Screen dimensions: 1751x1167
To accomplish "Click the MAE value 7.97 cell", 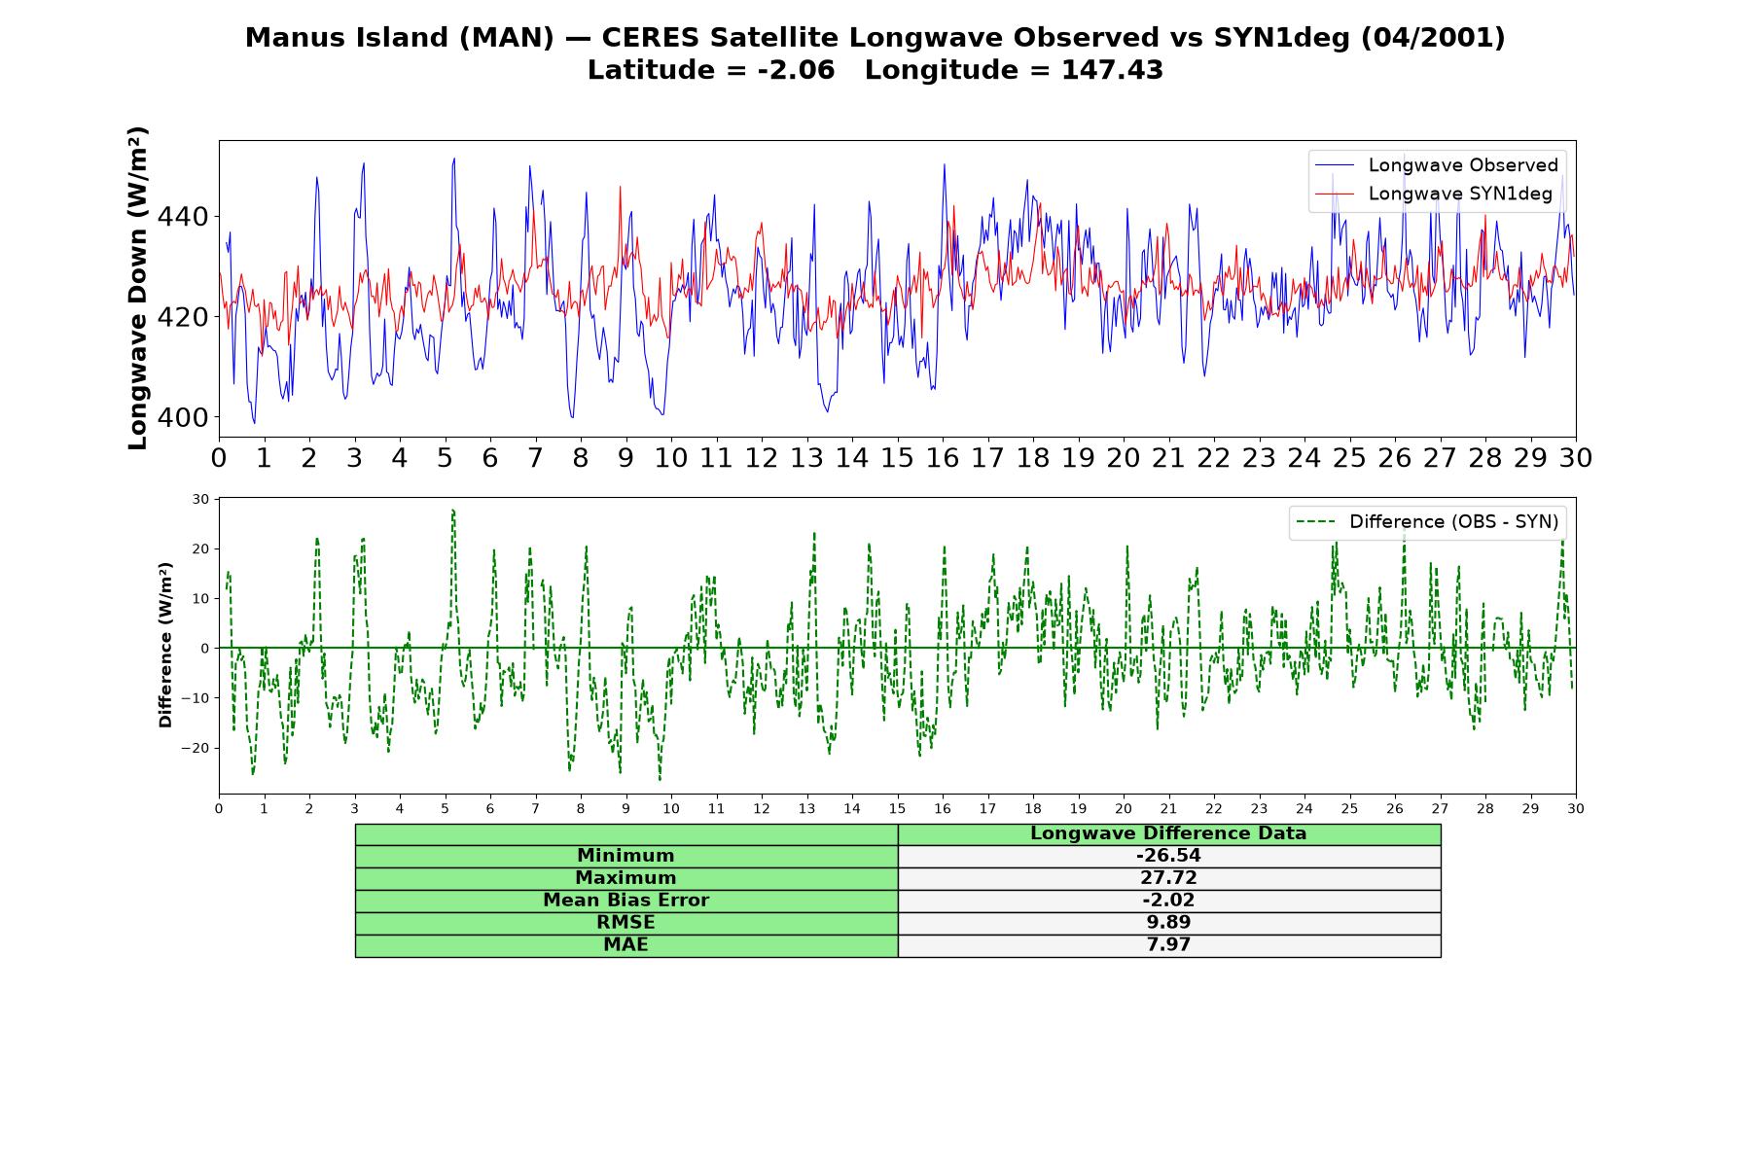I will 1168,945.
